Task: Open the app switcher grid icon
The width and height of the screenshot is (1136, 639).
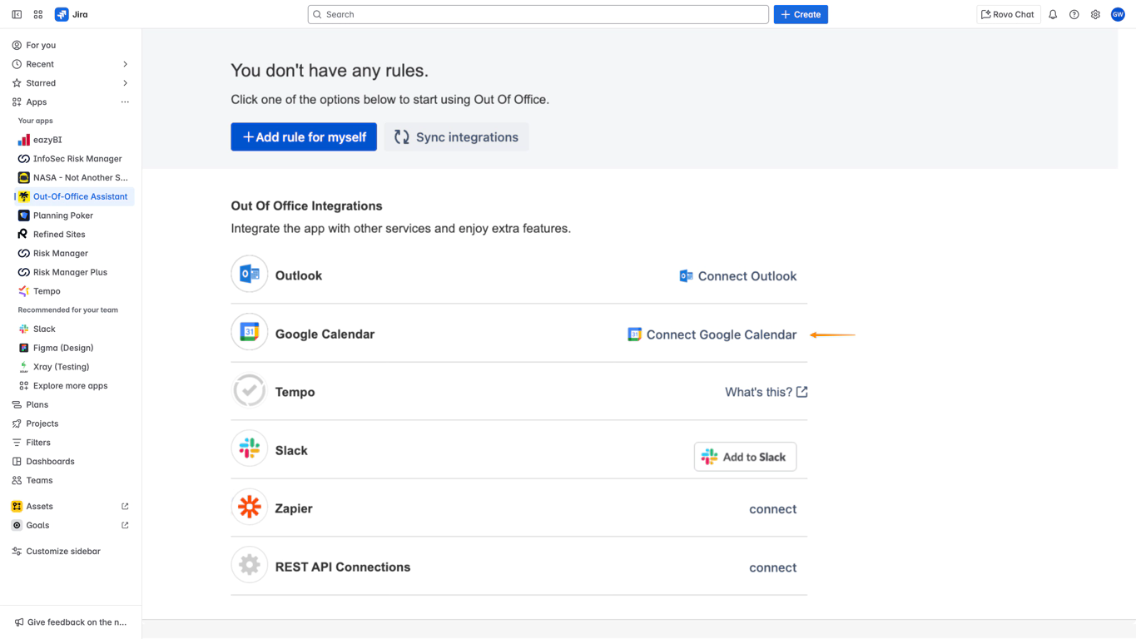Action: coord(38,14)
